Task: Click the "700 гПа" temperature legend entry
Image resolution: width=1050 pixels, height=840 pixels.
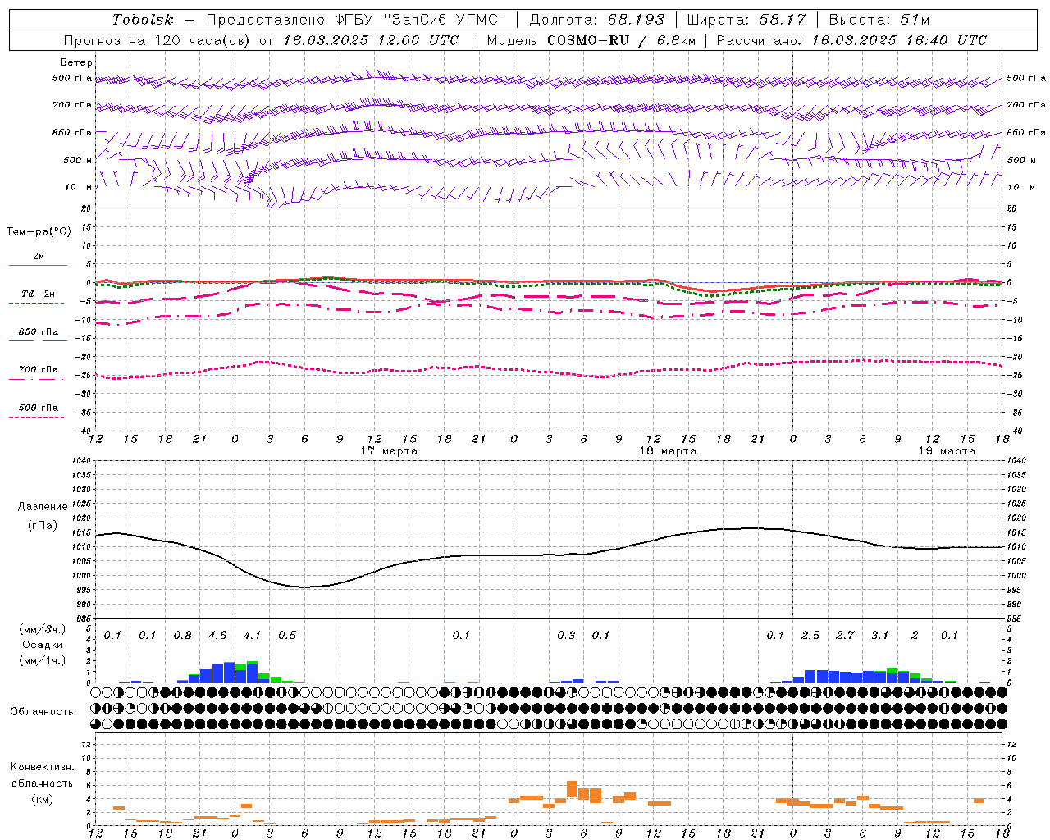Action: (x=39, y=370)
